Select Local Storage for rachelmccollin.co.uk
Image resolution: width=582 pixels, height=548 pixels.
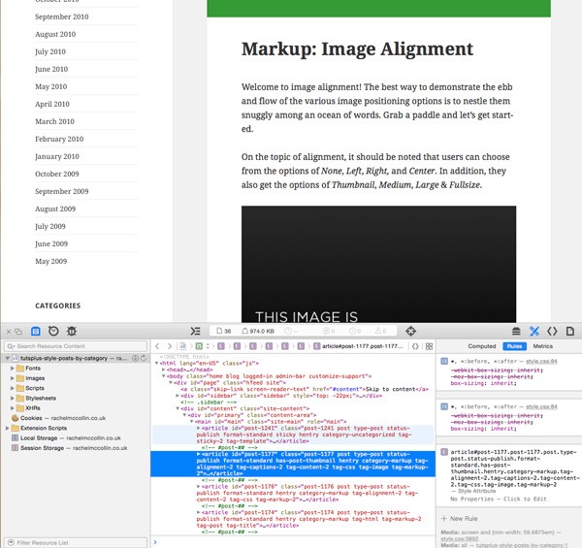pos(66,437)
